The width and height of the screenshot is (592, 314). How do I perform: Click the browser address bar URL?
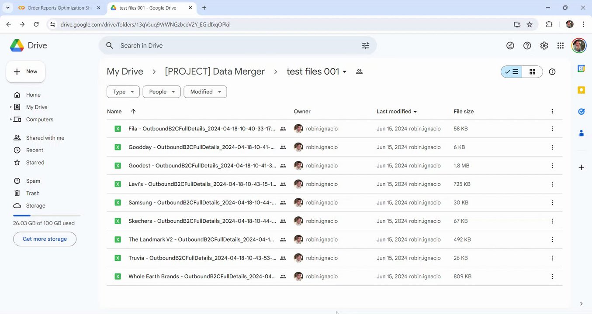[x=145, y=24]
